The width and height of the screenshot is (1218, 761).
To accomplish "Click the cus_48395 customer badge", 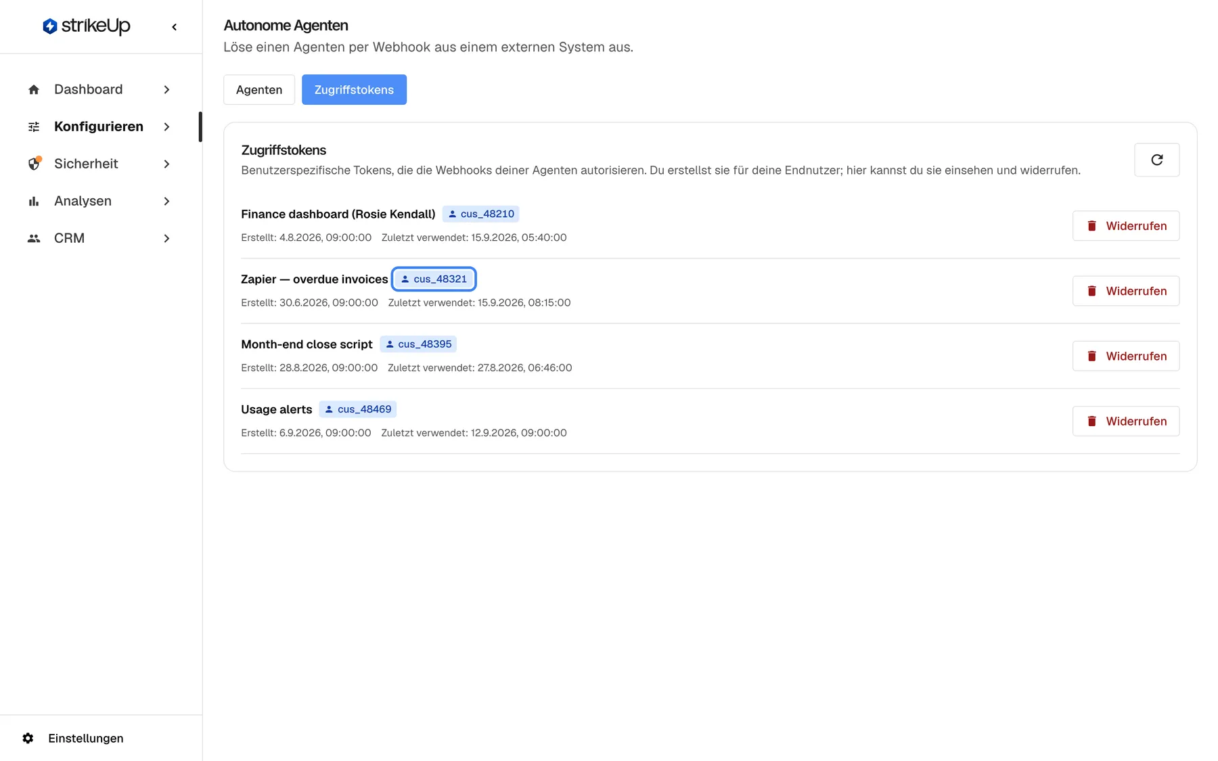I will (x=418, y=344).
